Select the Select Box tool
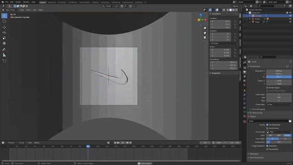Viewport: 293px width, 165px height. click(4, 16)
